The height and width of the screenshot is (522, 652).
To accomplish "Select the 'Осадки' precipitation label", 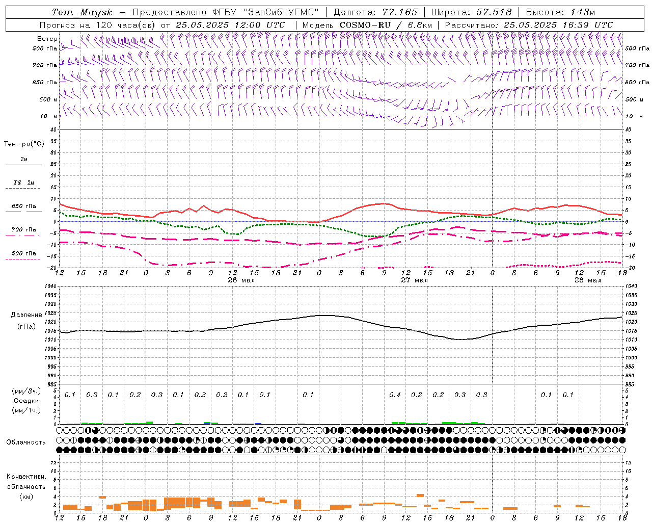I will 26,401.
